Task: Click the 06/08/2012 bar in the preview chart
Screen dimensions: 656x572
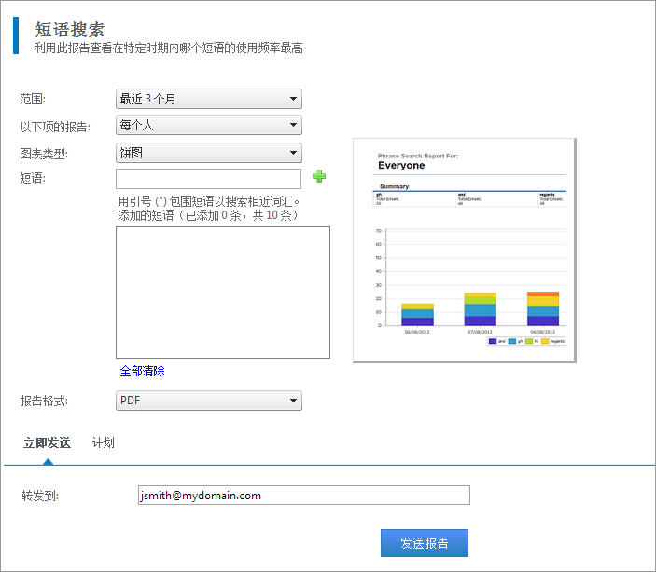Action: click(417, 315)
